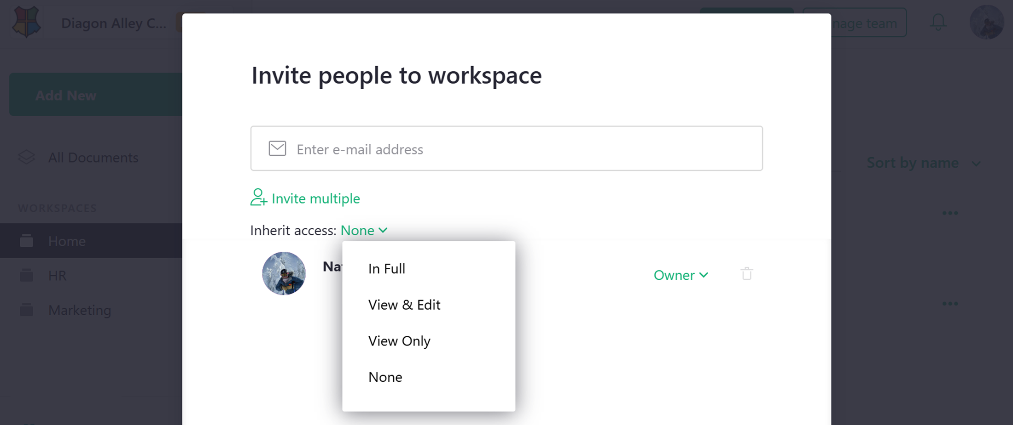The width and height of the screenshot is (1013, 425).
Task: Delete the member using the trash icon
Action: 746,273
